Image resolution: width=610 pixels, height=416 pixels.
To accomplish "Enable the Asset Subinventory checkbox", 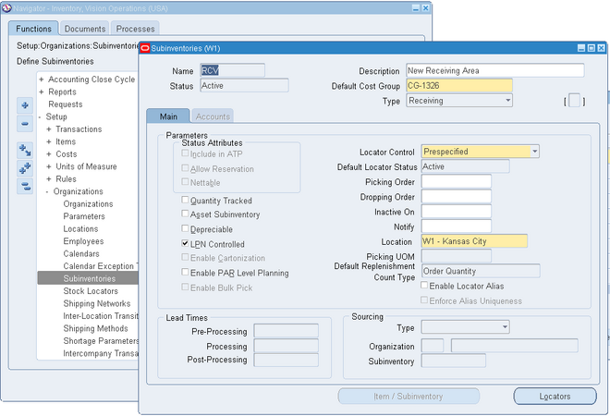I will [x=185, y=214].
